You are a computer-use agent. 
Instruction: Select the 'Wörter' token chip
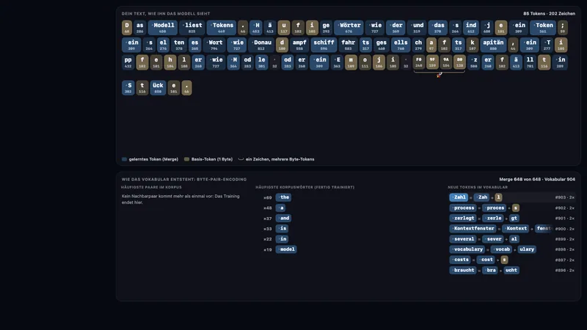click(349, 27)
